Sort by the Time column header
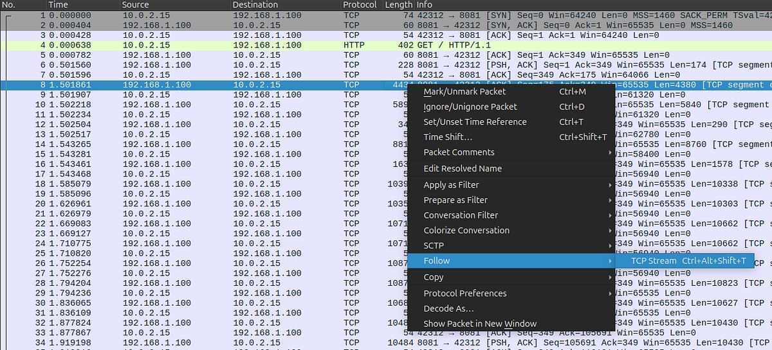772x350 pixels. coord(84,4)
